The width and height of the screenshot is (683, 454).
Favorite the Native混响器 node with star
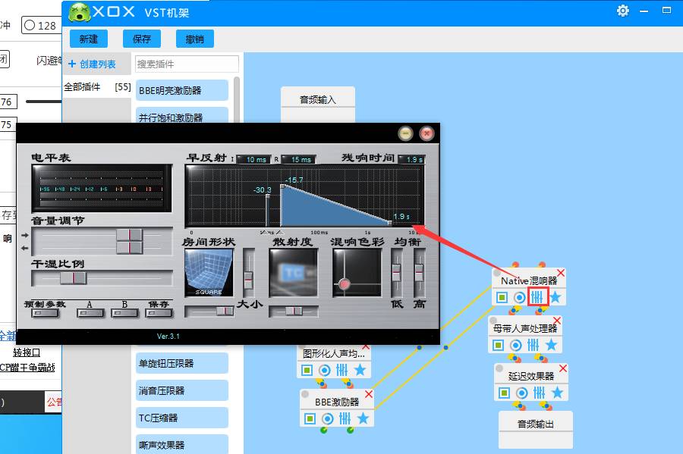555,297
